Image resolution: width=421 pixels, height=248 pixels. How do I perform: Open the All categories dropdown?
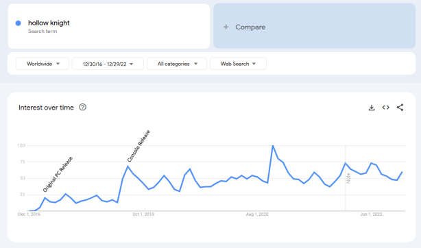177,64
